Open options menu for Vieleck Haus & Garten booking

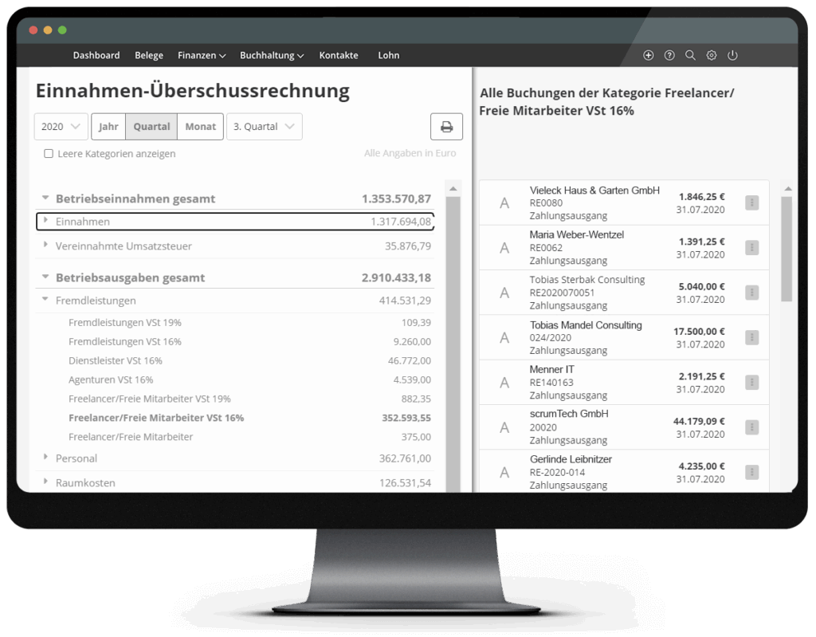tap(751, 203)
